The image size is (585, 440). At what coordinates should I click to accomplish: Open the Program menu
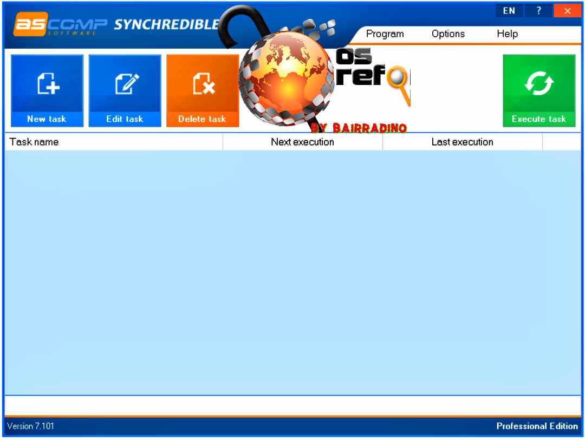[x=385, y=34]
